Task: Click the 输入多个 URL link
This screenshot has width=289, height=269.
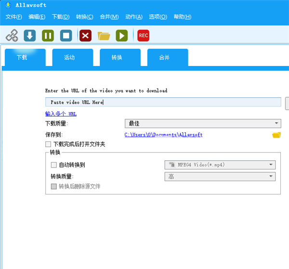Action: tap(61, 114)
